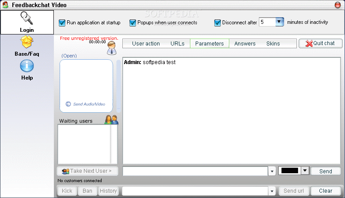This screenshot has width=345, height=198.
Task: Select the Parameters tab
Action: 209,44
